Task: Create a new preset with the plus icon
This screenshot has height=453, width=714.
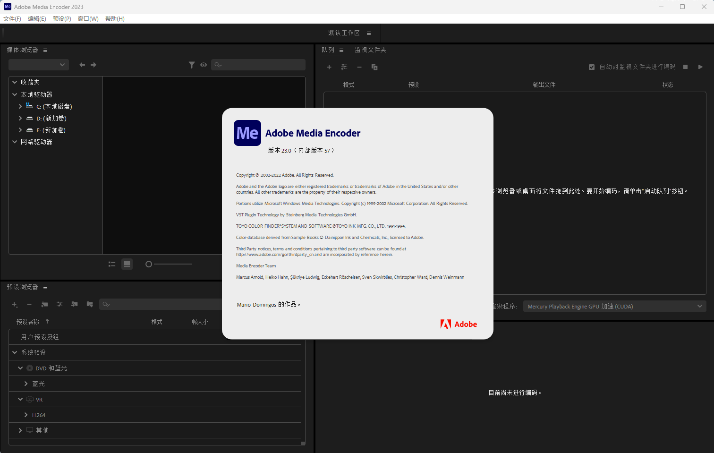Action: [x=14, y=305]
